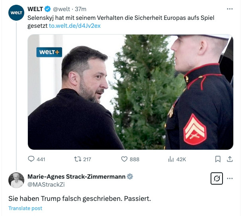Screen dimensions: 248x216
Task: Like the WELT post heart icon
Action: 124,159
